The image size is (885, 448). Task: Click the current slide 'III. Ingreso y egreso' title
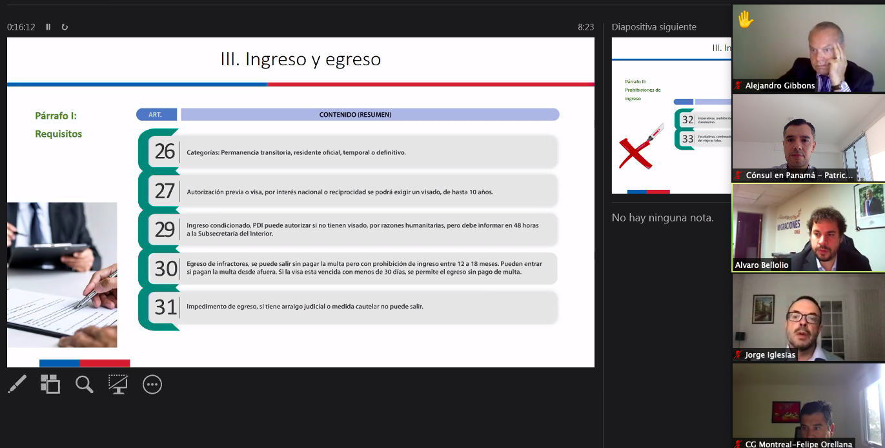pos(301,59)
